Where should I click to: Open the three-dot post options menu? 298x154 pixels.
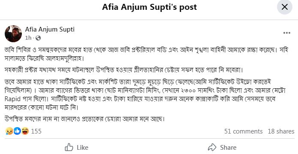click(x=286, y=33)
